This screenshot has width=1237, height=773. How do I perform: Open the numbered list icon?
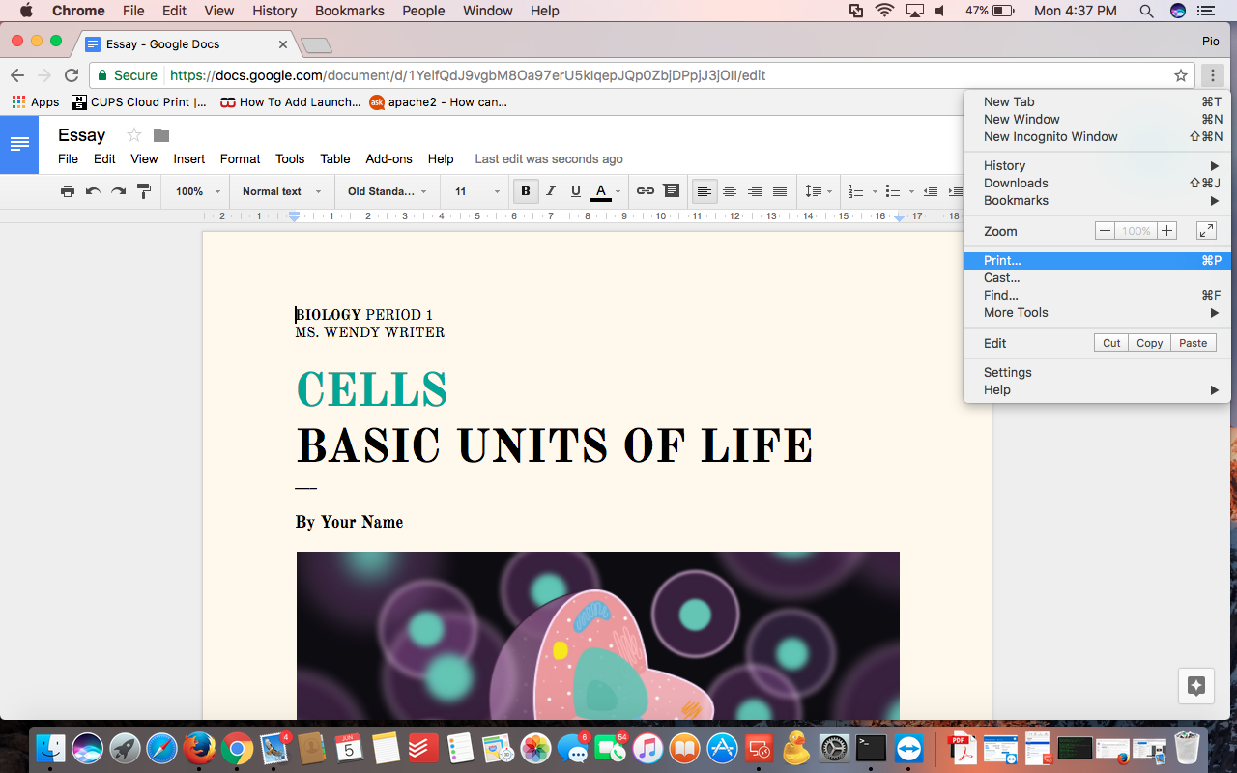(855, 191)
